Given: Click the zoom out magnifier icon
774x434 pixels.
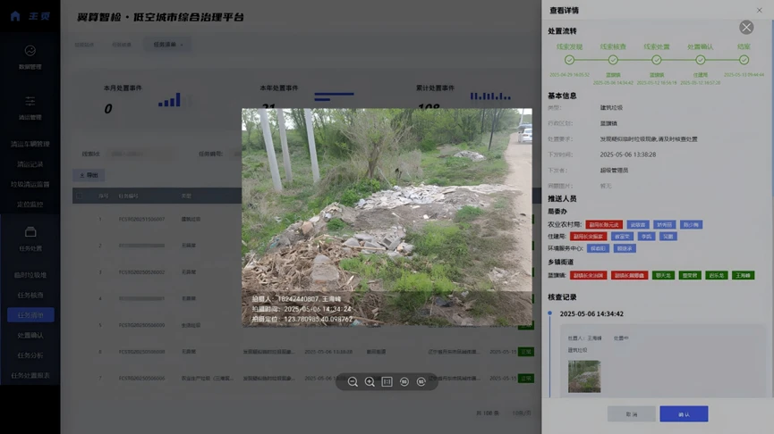Looking at the screenshot, I should [353, 381].
